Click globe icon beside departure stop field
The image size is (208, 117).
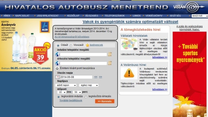point(57,54)
